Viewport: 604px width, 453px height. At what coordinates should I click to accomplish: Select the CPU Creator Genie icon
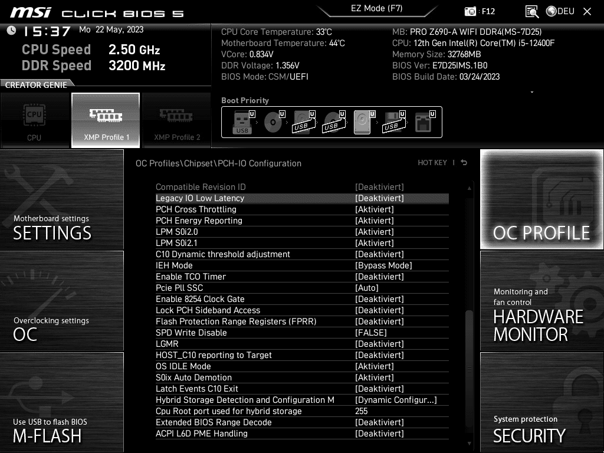point(35,120)
